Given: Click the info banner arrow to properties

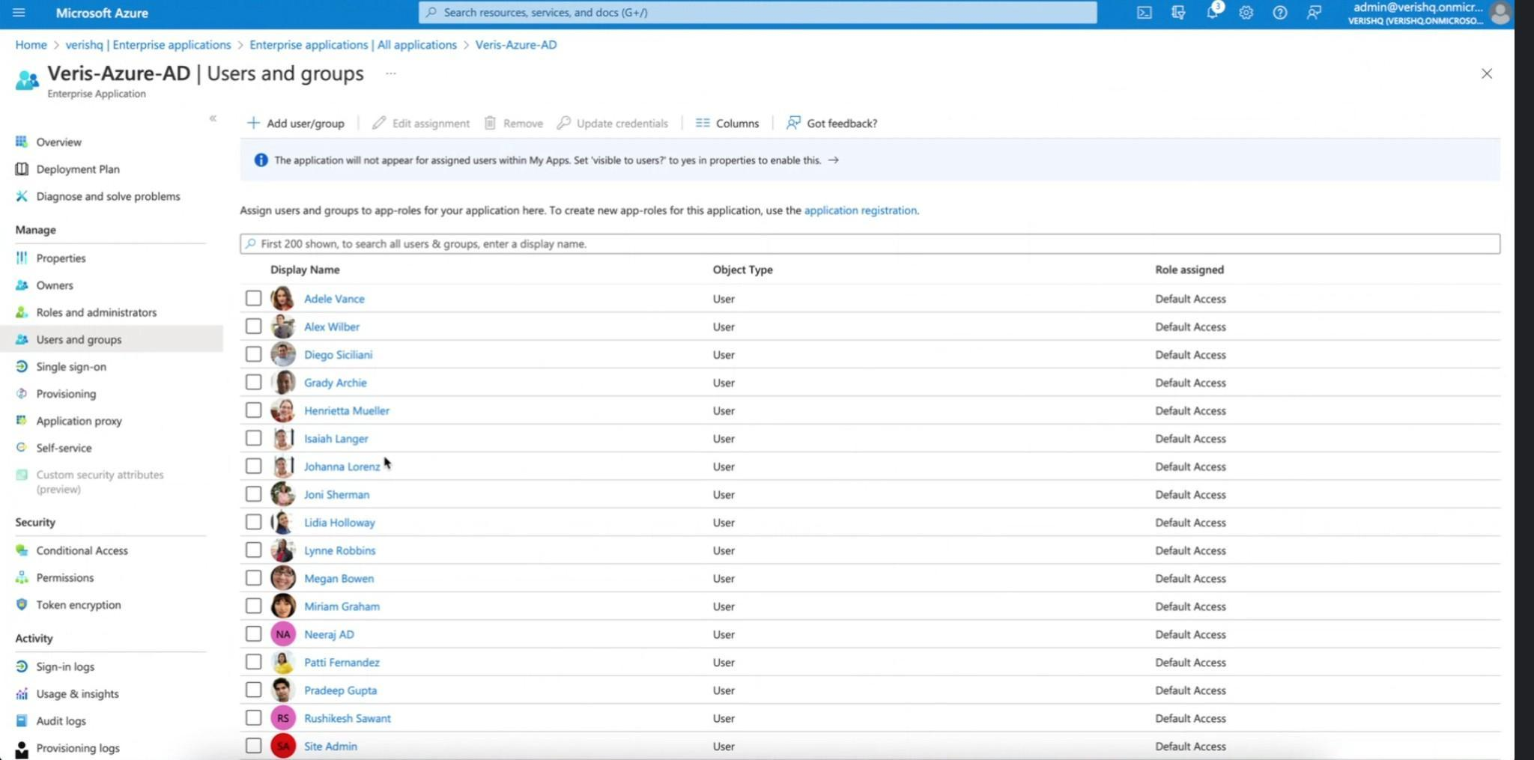Looking at the screenshot, I should tap(833, 160).
